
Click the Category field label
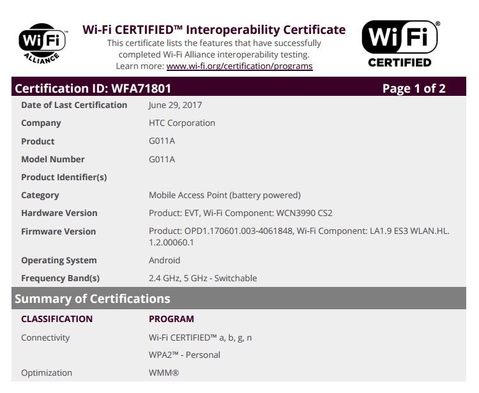pyautogui.click(x=40, y=196)
